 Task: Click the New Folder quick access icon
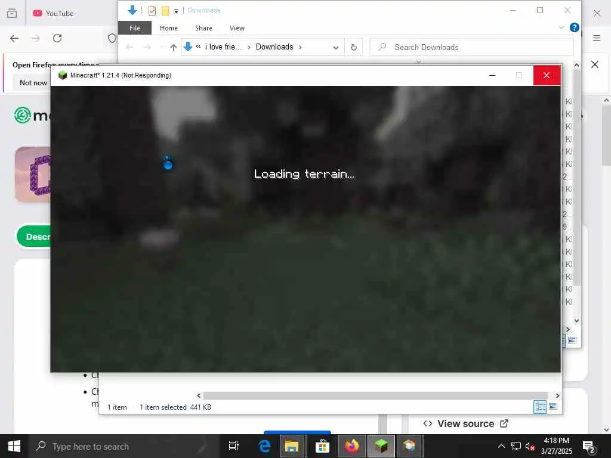(x=165, y=11)
